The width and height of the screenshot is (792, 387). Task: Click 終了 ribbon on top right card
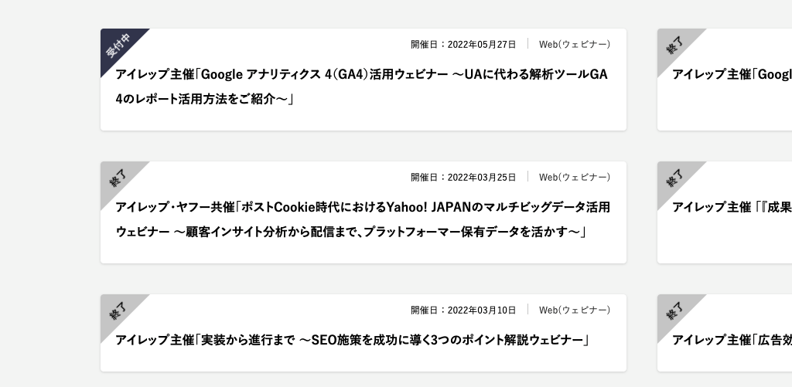pyautogui.click(x=674, y=45)
